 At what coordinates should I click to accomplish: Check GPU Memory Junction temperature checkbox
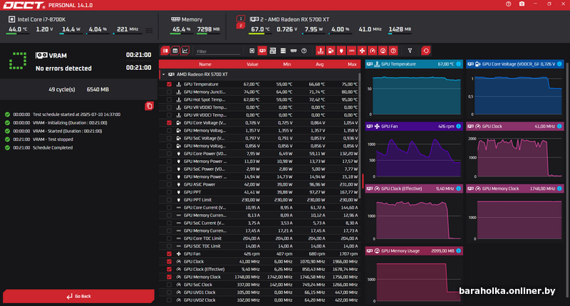tap(169, 92)
